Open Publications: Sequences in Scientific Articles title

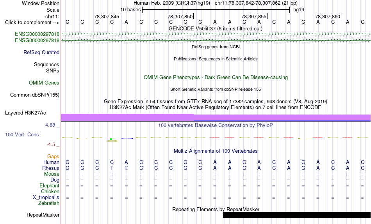click(x=216, y=59)
